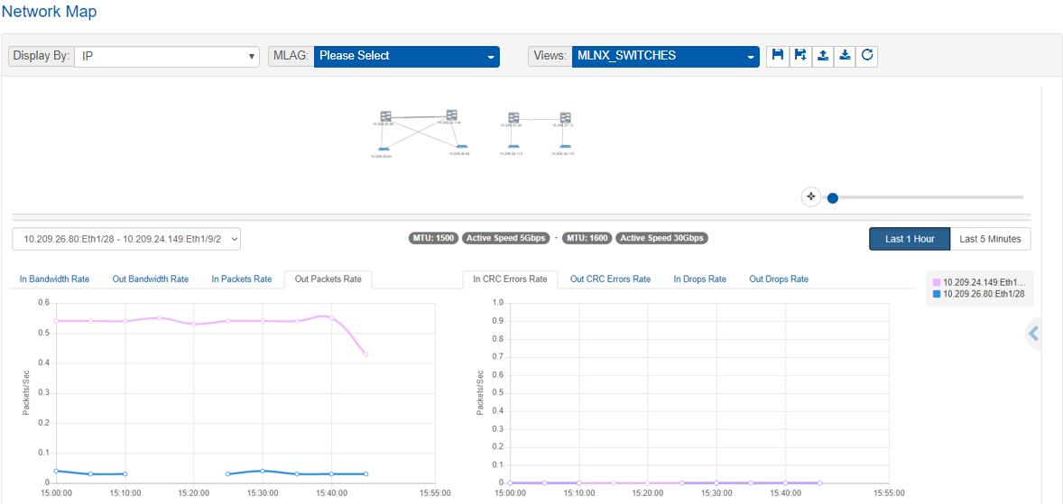Image resolution: width=1063 pixels, height=504 pixels.
Task: Open the Out CRC Errors Rate tab
Action: click(610, 279)
